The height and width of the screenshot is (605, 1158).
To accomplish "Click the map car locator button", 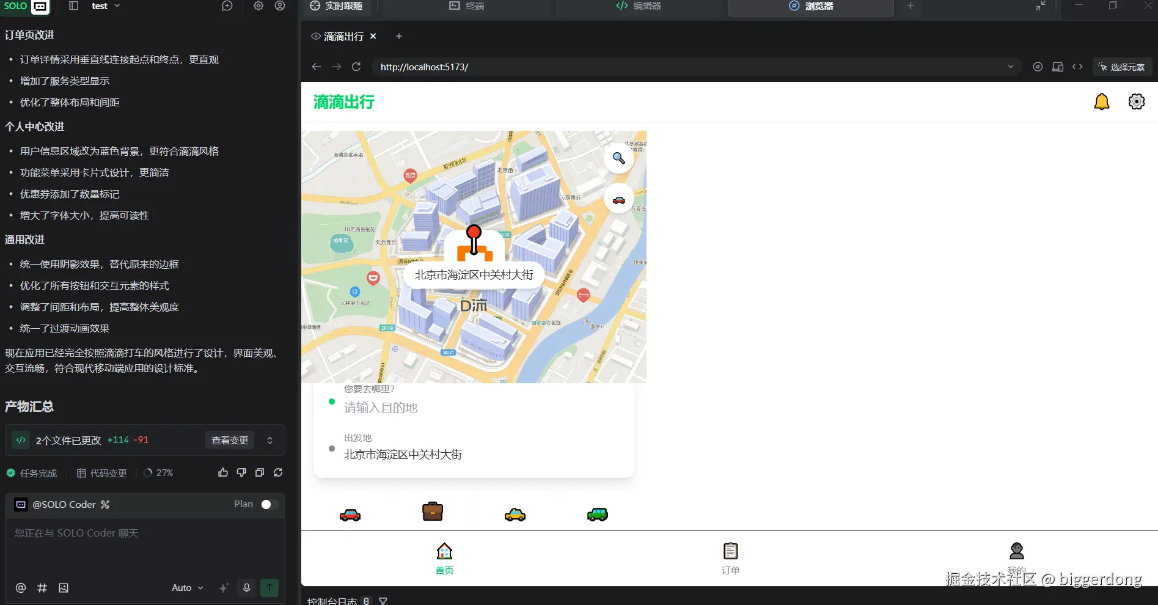I will click(619, 199).
